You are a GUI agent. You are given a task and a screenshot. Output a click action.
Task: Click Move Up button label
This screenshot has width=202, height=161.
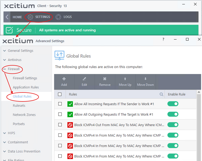pyautogui.click(x=125, y=85)
